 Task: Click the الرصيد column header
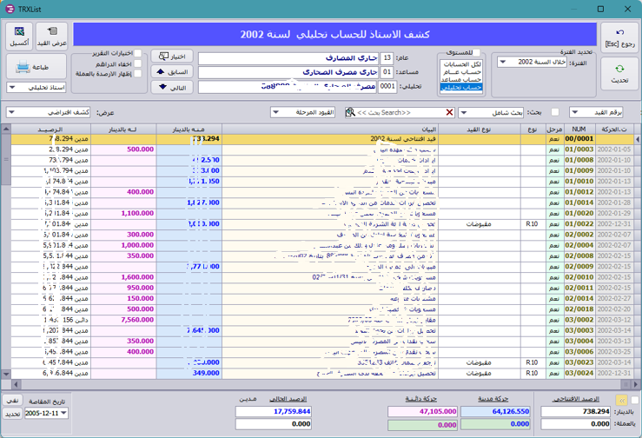coord(50,129)
